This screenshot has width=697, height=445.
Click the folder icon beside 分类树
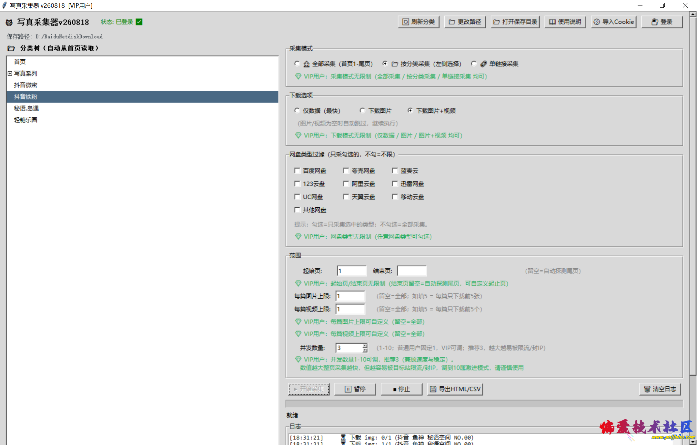11,48
